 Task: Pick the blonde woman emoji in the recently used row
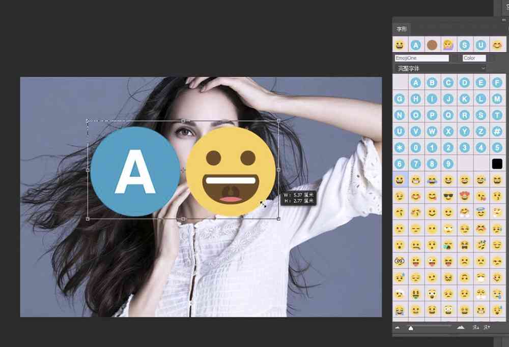pyautogui.click(x=448, y=45)
